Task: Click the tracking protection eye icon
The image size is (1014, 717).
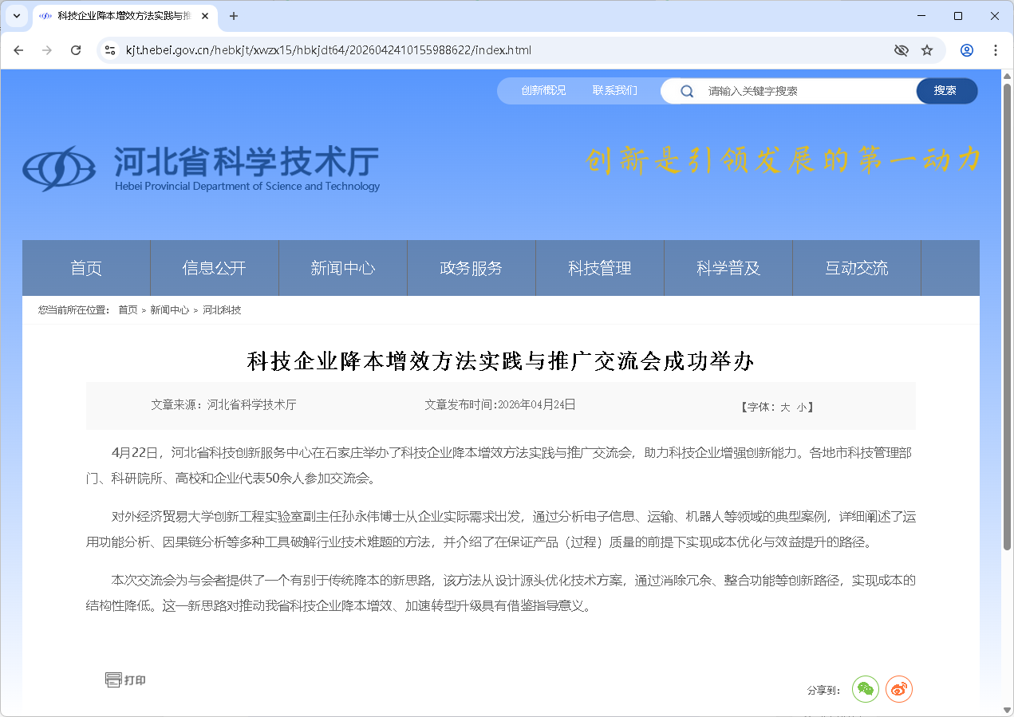Action: coord(902,50)
